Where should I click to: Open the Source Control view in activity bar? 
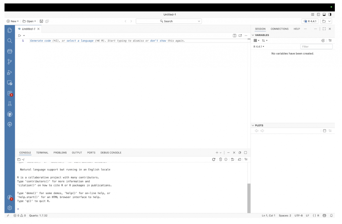(x=10, y=62)
